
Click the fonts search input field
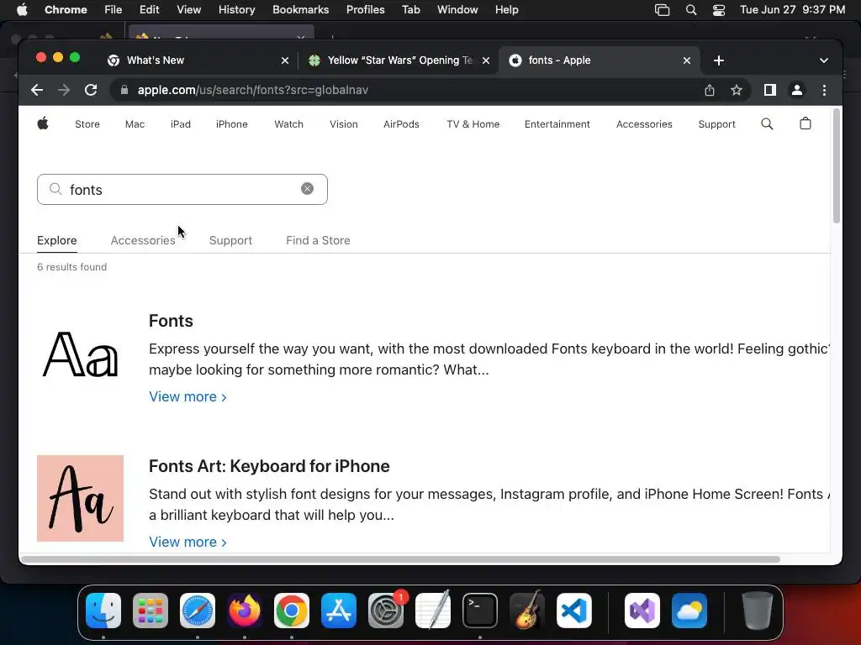point(182,189)
